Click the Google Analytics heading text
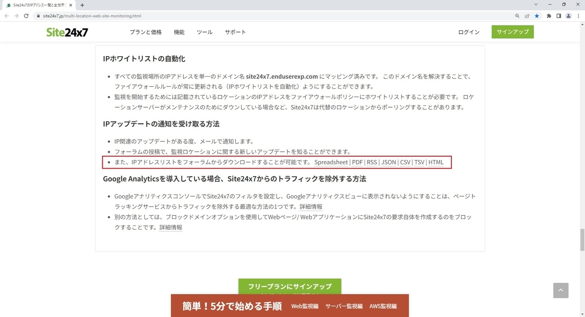 click(x=234, y=179)
